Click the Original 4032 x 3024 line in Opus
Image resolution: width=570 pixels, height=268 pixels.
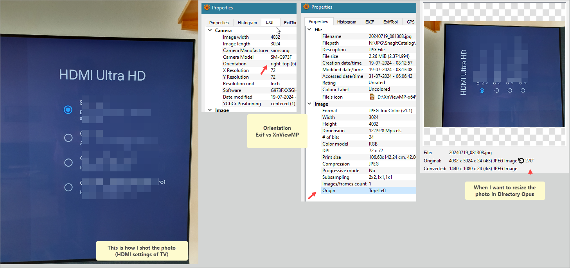479,161
